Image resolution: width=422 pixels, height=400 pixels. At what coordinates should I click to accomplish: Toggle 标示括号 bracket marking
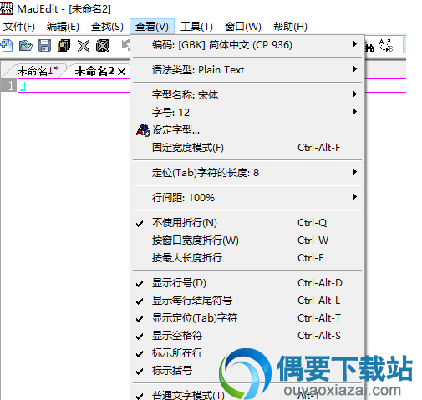tap(247, 371)
